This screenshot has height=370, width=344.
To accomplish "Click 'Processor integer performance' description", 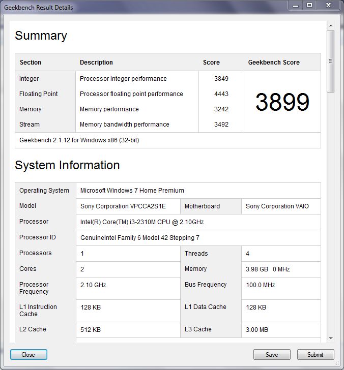I will (x=123, y=79).
